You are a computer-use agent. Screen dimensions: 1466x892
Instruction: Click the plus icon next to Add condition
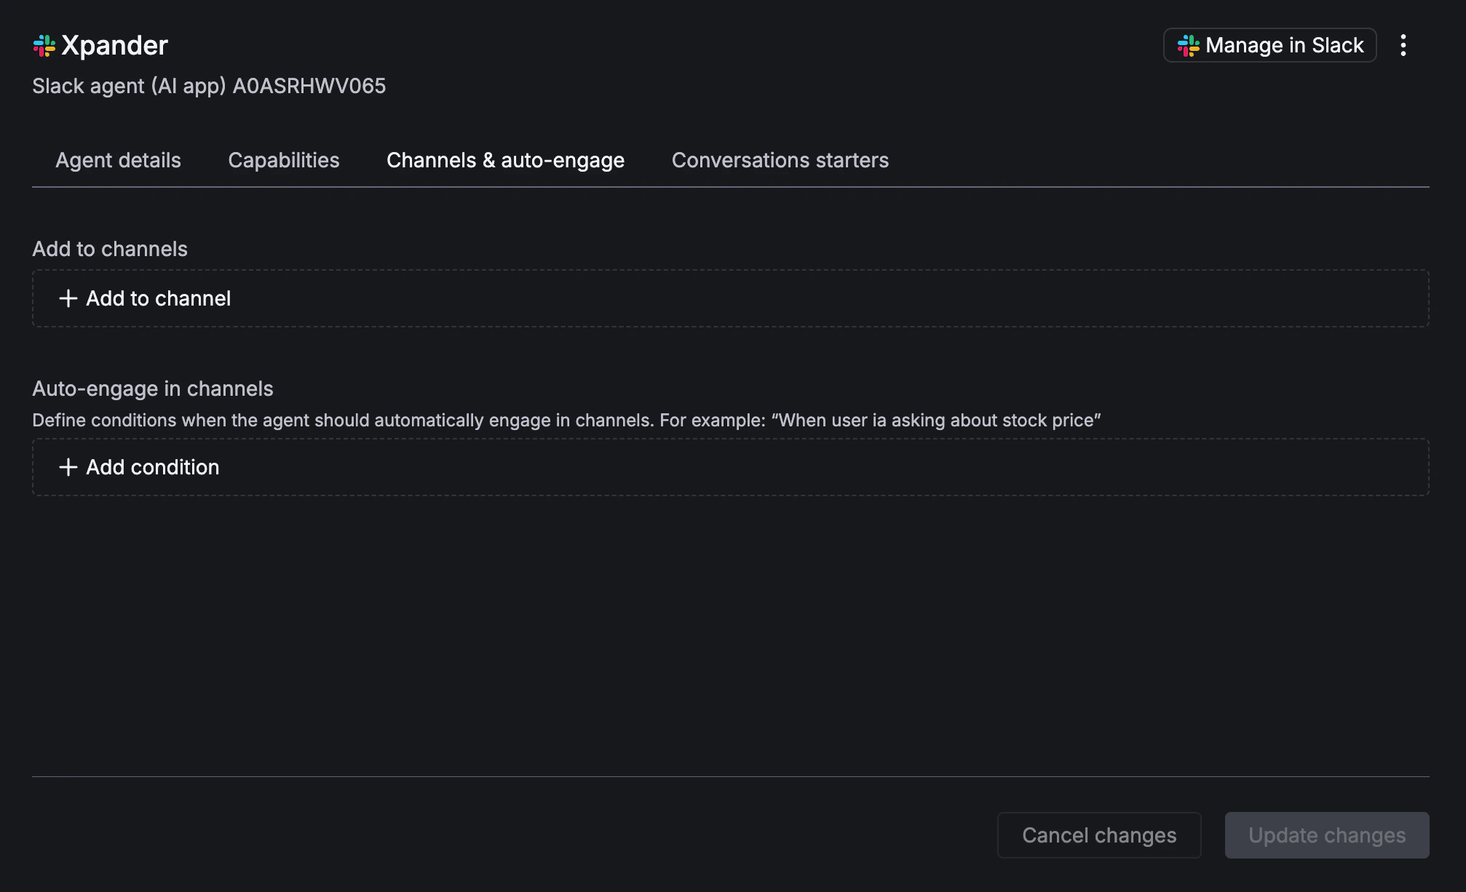tap(68, 467)
